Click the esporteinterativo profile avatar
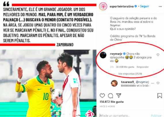This screenshot has width=164, height=117. 103,6
